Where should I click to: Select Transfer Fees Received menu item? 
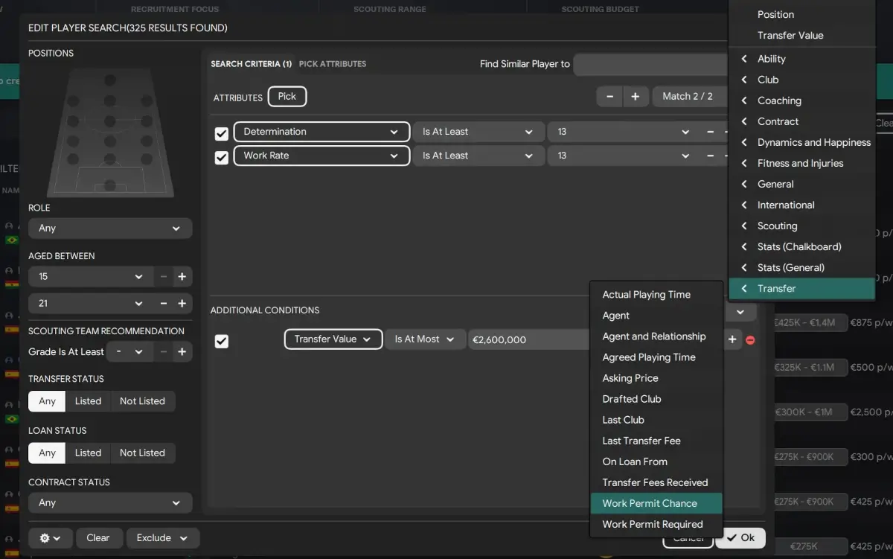pyautogui.click(x=656, y=482)
